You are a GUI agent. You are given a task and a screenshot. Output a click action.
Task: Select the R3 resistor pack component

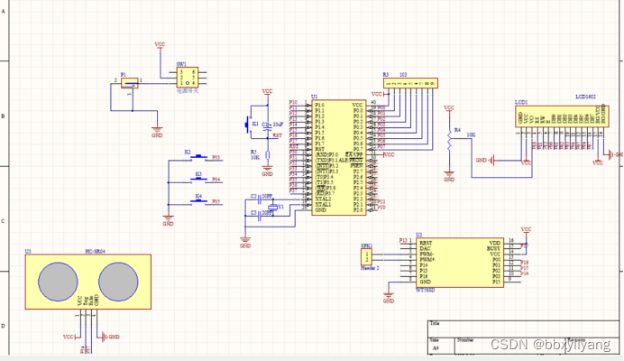click(x=410, y=83)
